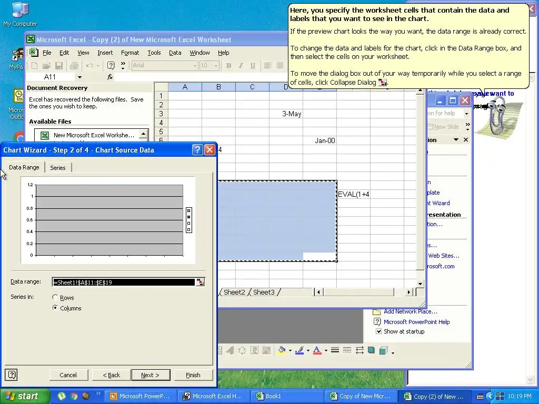Click PowerPoint Dash Style icon in drawing toolbar
Image resolution: width=539 pixels, height=404 pixels.
pos(347,350)
